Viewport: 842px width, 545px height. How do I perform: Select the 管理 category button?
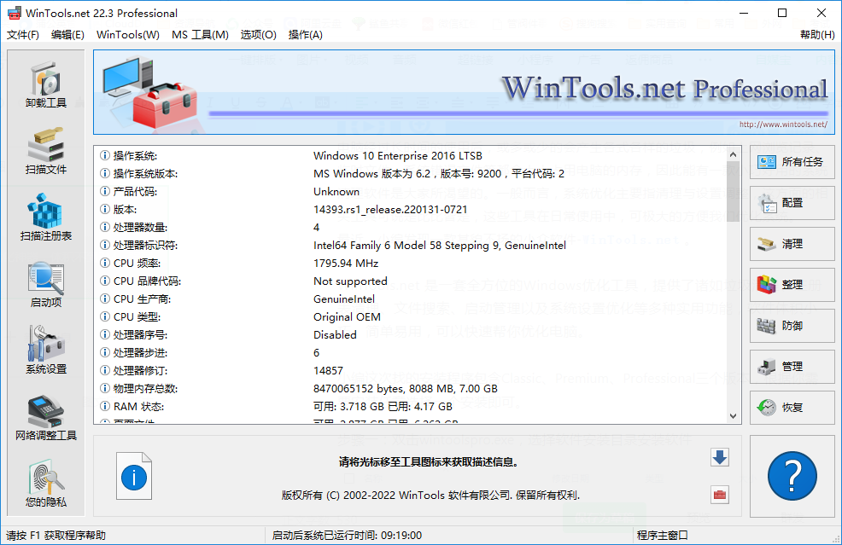click(x=792, y=367)
